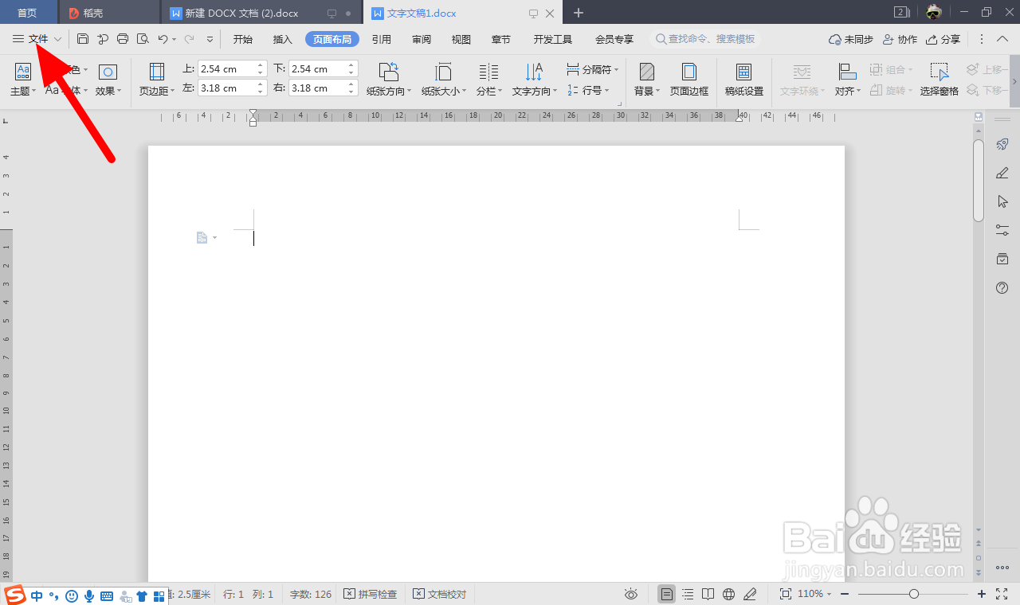Open the 行号 line numbers dropdown

coord(588,91)
